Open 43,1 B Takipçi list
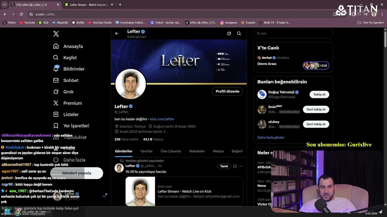The image size is (387, 217). 153,139
